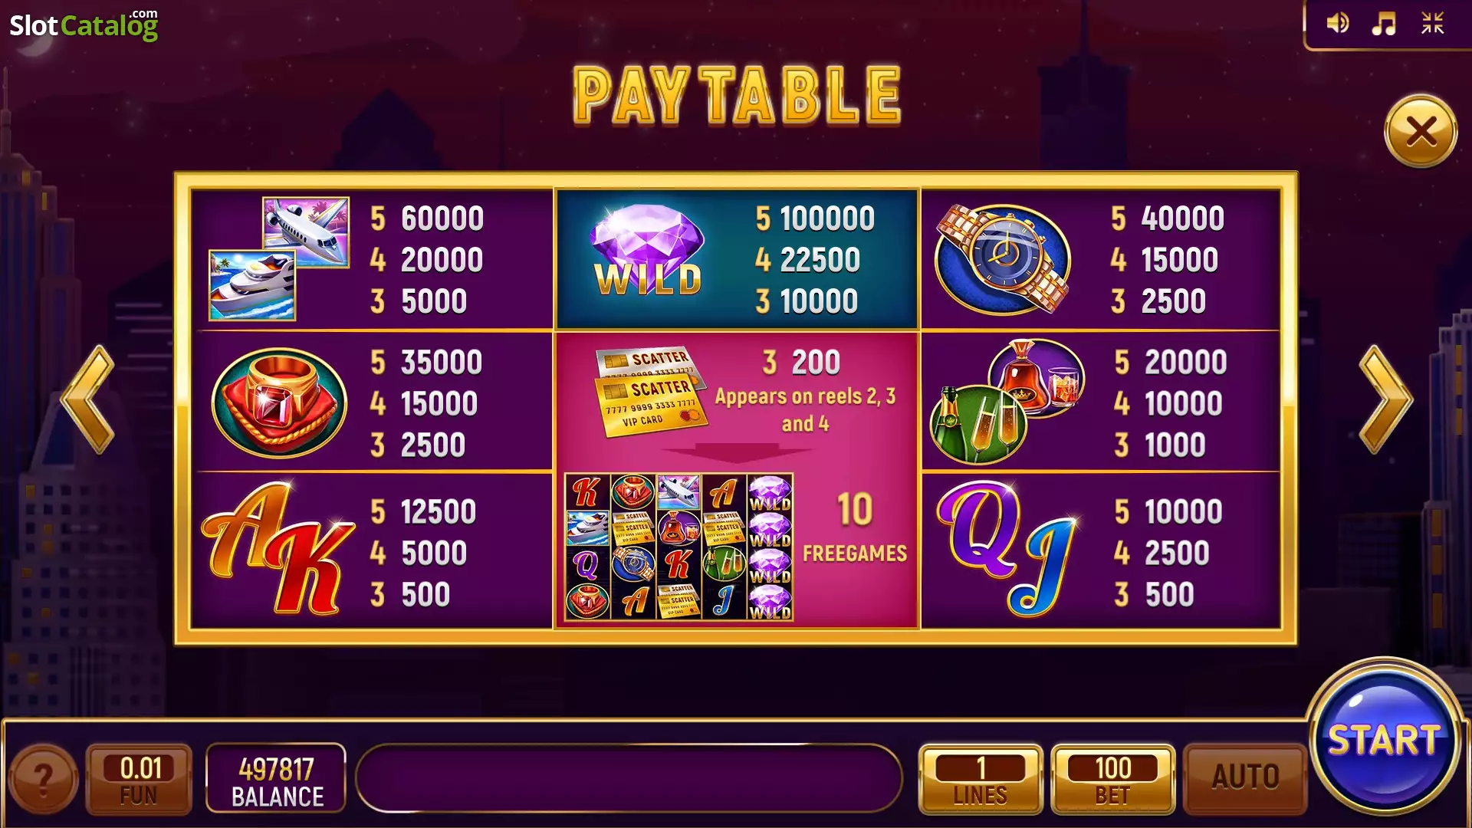The image size is (1472, 828).
Task: Click the purple diamond WILD symbol
Action: [648, 250]
